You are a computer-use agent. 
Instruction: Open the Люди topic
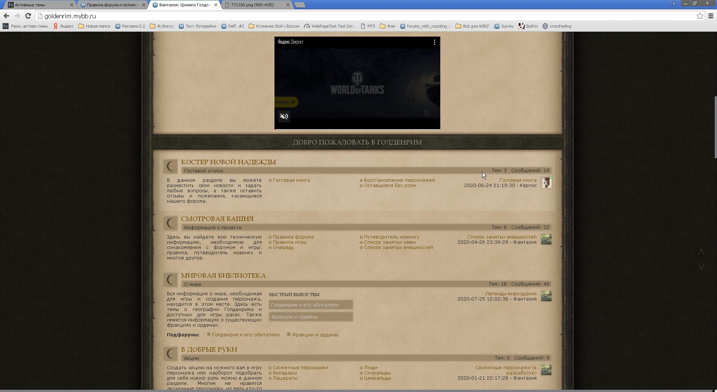click(x=370, y=368)
